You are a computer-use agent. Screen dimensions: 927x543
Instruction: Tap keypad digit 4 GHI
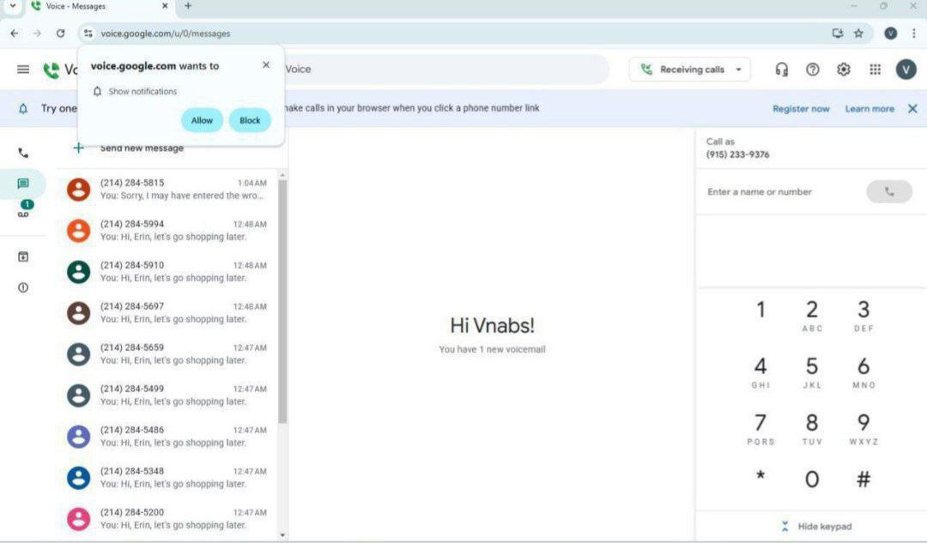coord(760,372)
